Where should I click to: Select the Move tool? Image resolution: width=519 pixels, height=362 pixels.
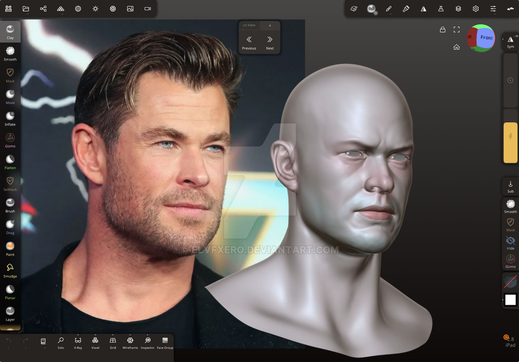(x=10, y=97)
